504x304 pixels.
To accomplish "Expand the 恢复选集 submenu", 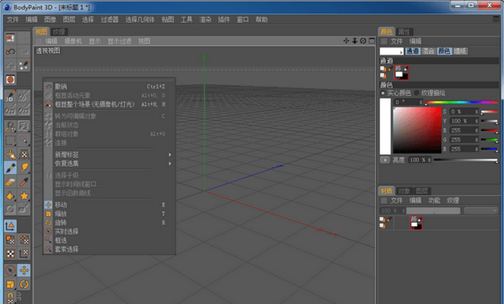I will pos(110,164).
